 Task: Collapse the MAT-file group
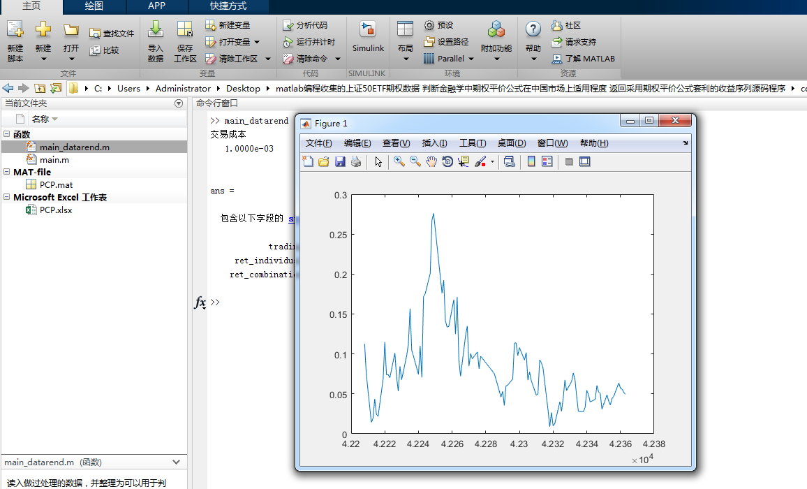pyautogui.click(x=7, y=172)
